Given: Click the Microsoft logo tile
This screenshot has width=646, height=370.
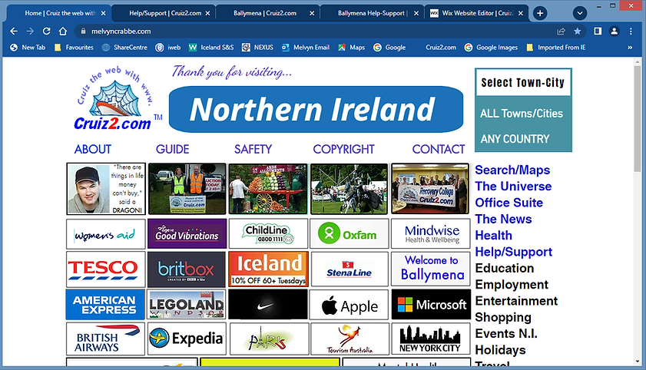Looking at the screenshot, I should [431, 305].
